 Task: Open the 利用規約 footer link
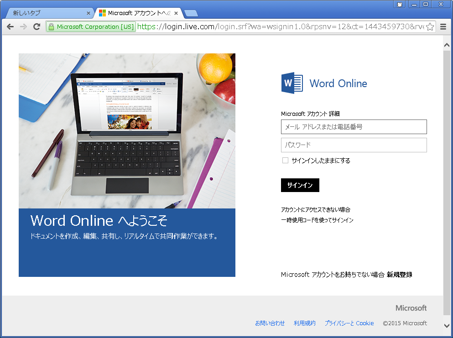(304, 323)
